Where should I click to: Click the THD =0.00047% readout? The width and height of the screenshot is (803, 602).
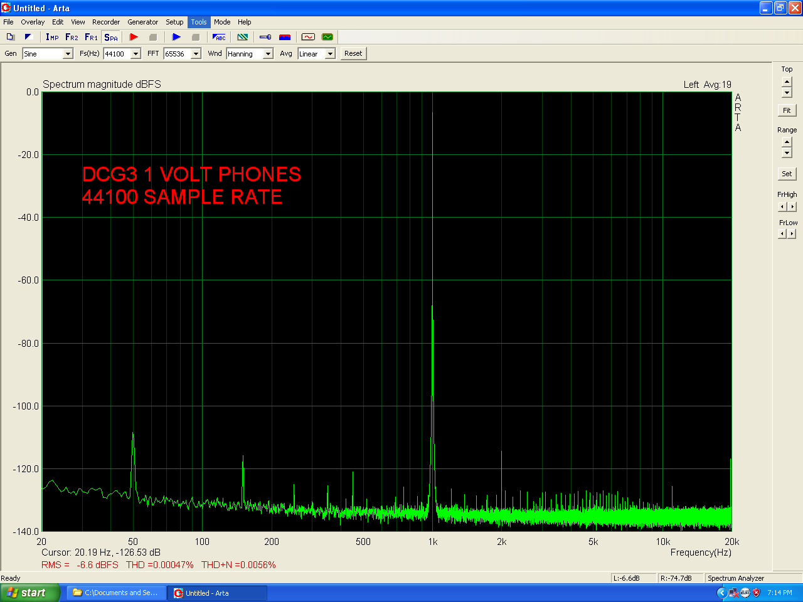coord(160,565)
